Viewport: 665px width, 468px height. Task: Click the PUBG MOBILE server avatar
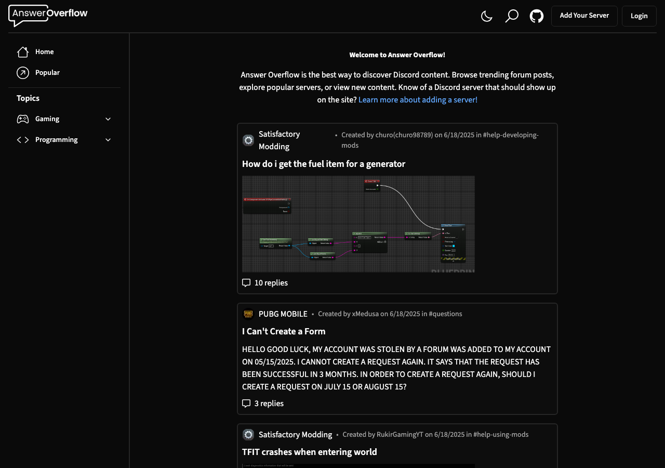tap(248, 314)
